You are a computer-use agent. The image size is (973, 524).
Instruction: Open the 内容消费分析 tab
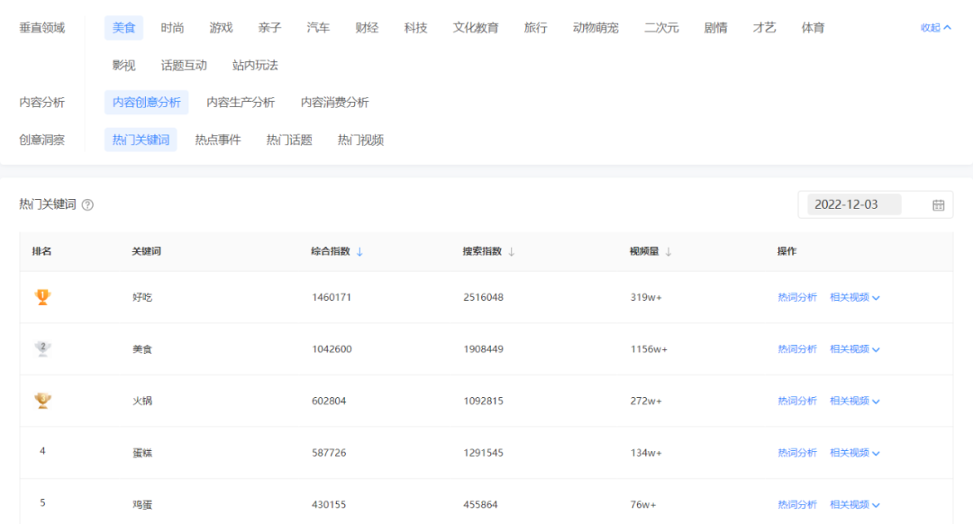click(337, 102)
